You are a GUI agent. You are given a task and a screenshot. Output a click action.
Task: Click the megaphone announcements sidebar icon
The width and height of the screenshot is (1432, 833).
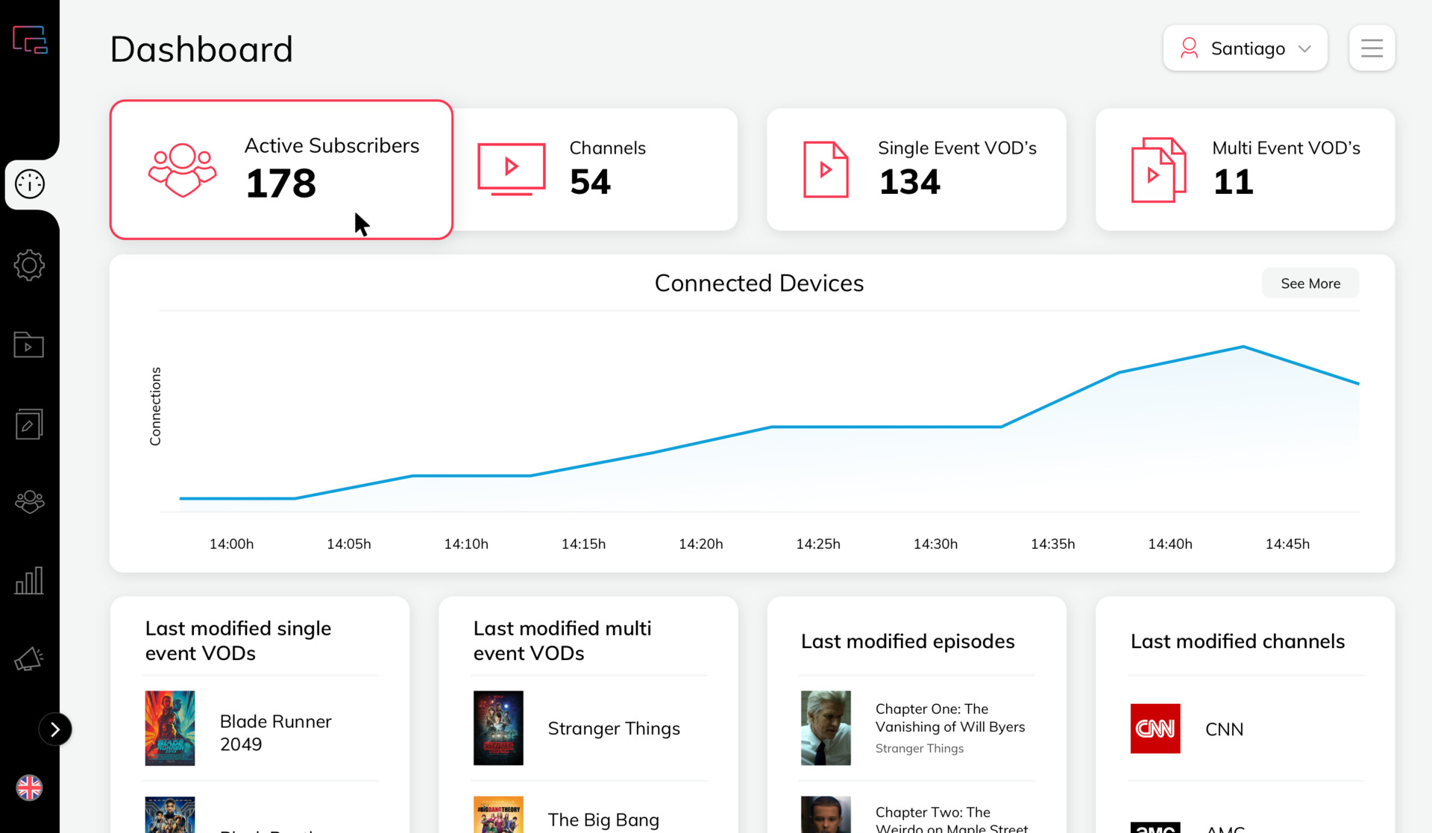click(x=29, y=658)
